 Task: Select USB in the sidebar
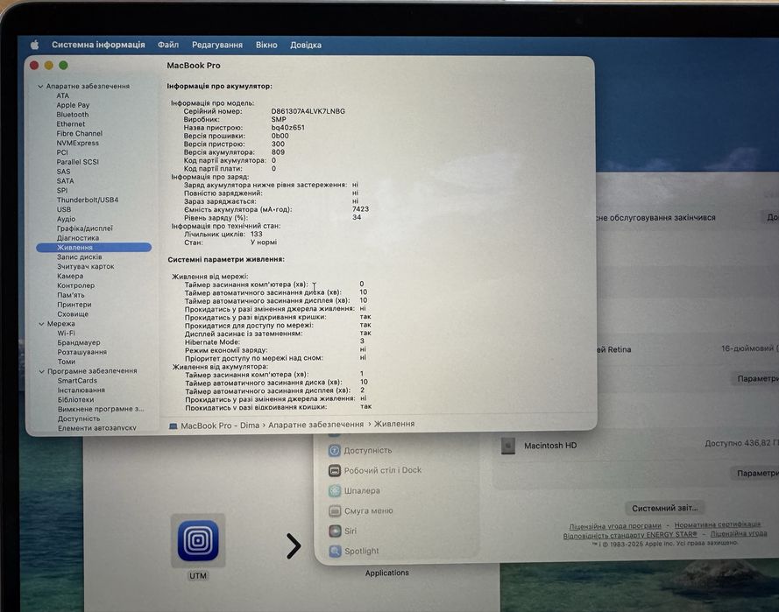[x=64, y=209]
